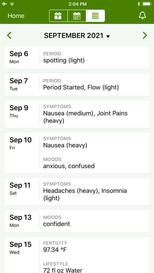
Task: Open the Sep 7 Period Started entry
Action: (x=77, y=84)
